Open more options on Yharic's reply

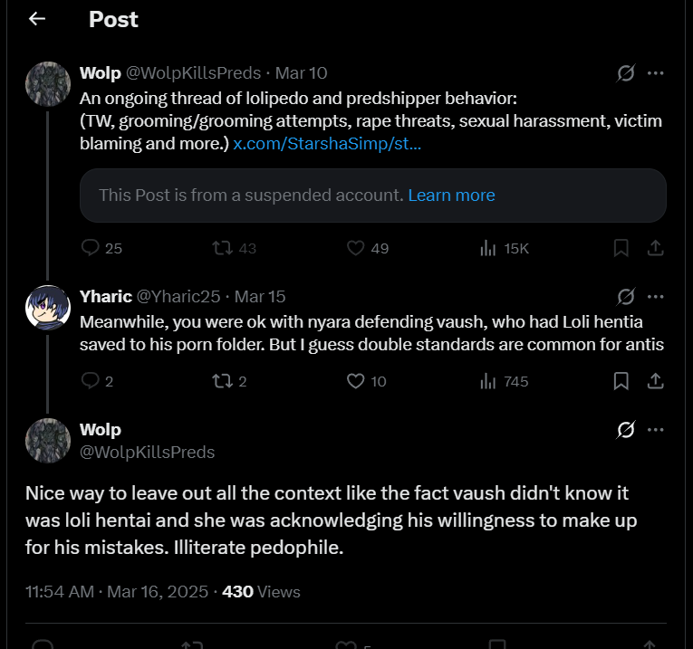tap(656, 297)
